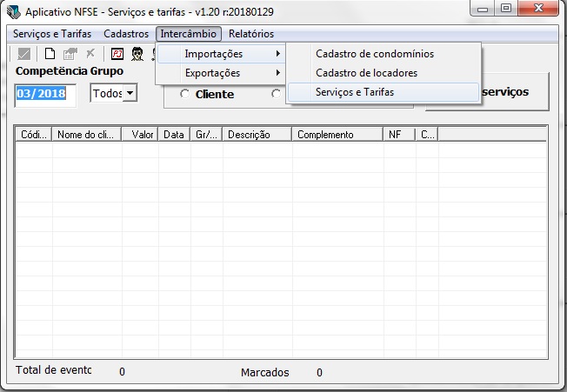The width and height of the screenshot is (567, 392).
Task: Click the person face toolbar icon
Action: (136, 53)
